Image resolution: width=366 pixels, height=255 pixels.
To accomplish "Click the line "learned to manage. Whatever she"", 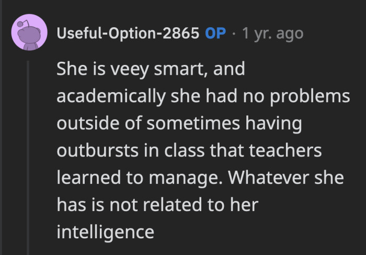I will pyautogui.click(x=200, y=178).
